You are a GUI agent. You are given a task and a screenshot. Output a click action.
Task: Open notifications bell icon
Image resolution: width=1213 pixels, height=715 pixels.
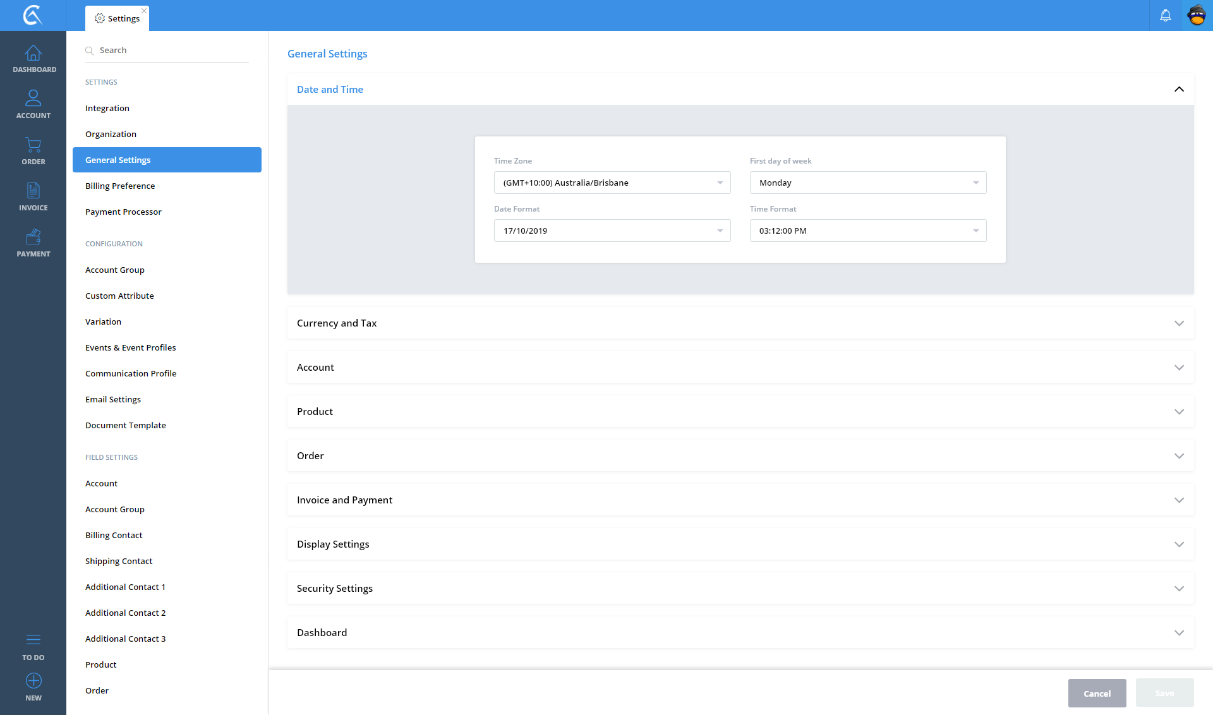(x=1166, y=15)
